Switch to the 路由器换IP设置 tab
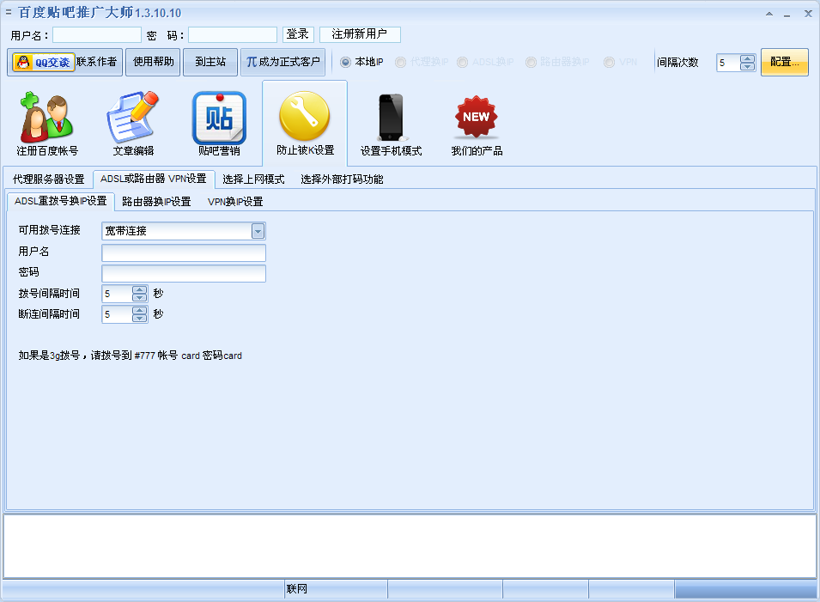Image resolution: width=820 pixels, height=602 pixels. pos(156,202)
